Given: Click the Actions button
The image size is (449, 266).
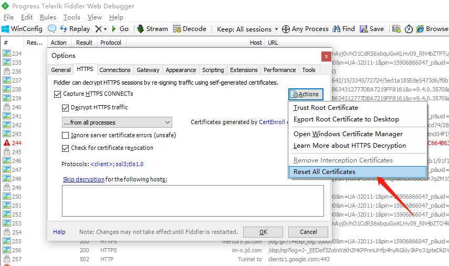Looking at the screenshot, I should point(306,94).
